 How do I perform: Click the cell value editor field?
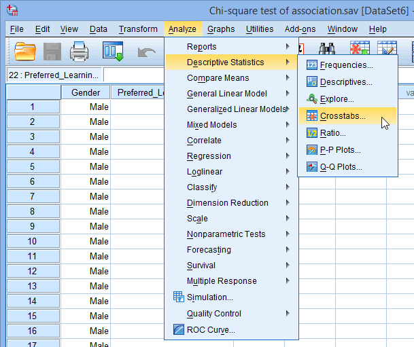pyautogui.click(x=134, y=75)
